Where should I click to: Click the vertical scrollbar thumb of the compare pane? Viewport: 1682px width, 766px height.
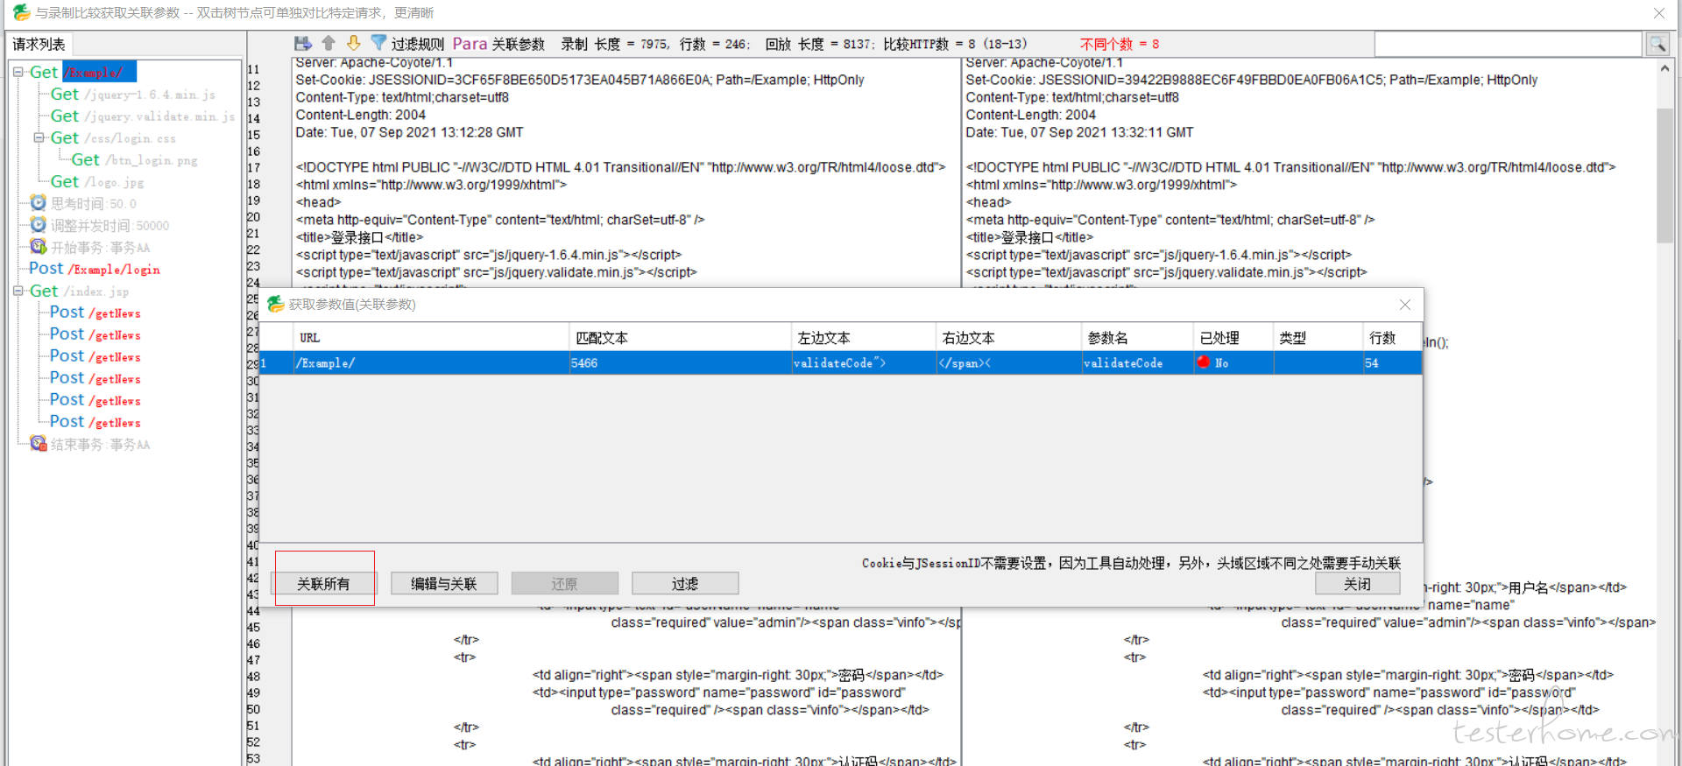(x=1664, y=175)
